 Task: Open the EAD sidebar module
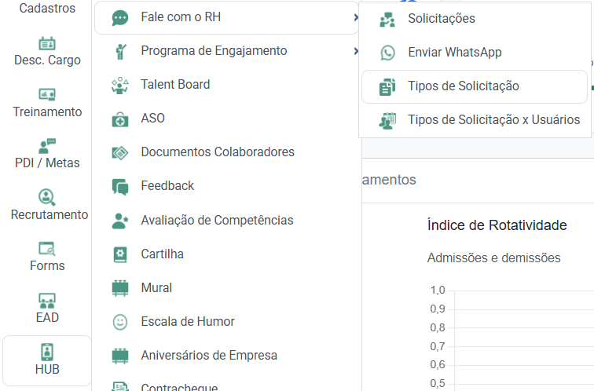pyautogui.click(x=47, y=309)
